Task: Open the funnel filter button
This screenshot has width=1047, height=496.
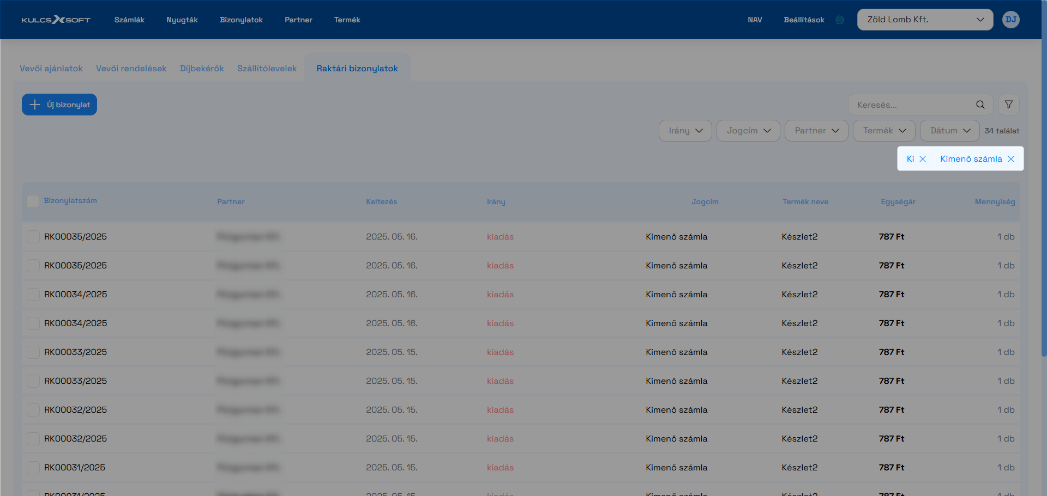Action: [1009, 105]
